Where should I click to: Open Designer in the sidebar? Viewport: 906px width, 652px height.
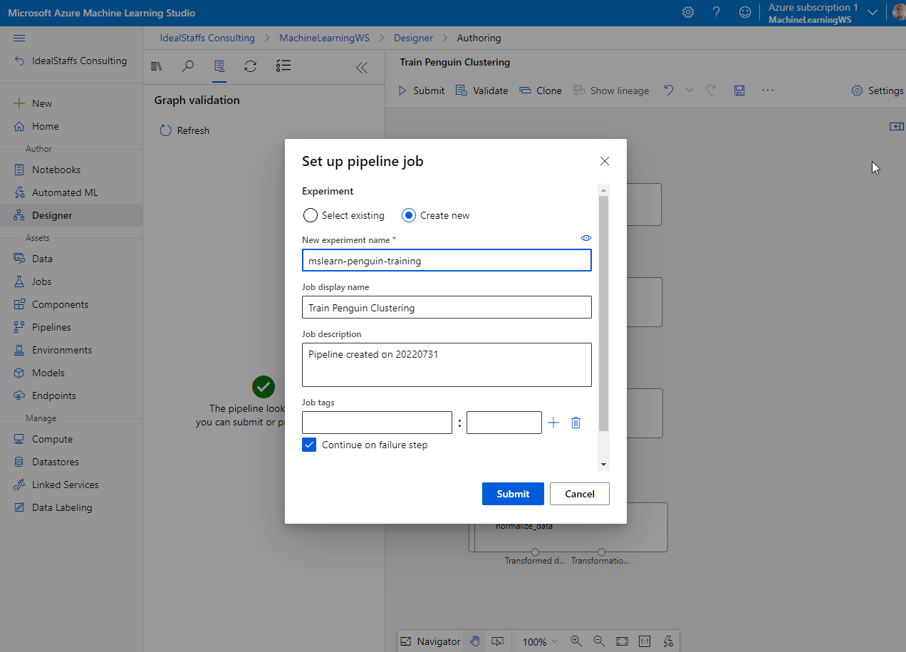point(52,215)
